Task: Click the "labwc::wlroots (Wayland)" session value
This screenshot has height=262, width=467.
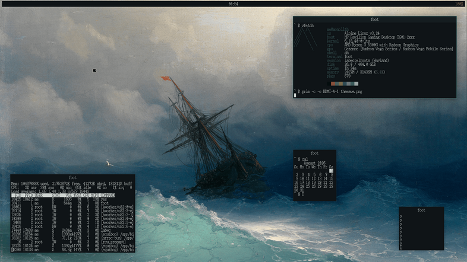Action: point(367,60)
